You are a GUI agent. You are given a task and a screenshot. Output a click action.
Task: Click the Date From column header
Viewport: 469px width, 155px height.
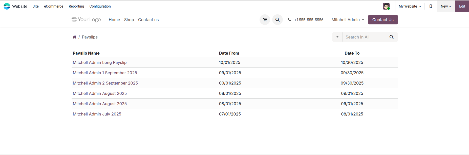coord(229,53)
